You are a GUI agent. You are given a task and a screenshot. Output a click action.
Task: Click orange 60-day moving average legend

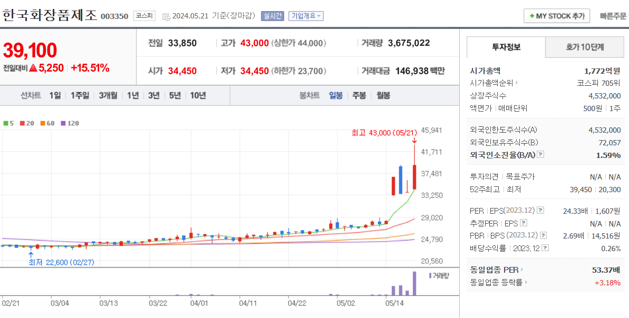(47, 123)
